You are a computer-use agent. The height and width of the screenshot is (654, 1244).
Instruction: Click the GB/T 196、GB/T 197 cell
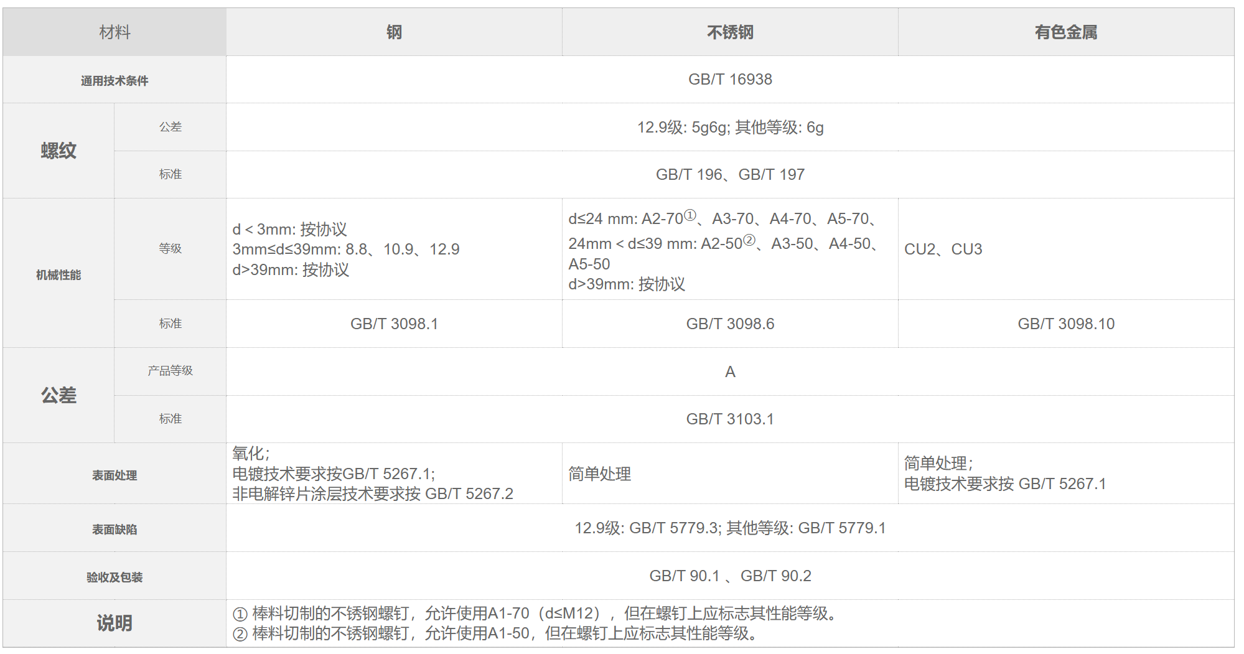[x=730, y=174]
